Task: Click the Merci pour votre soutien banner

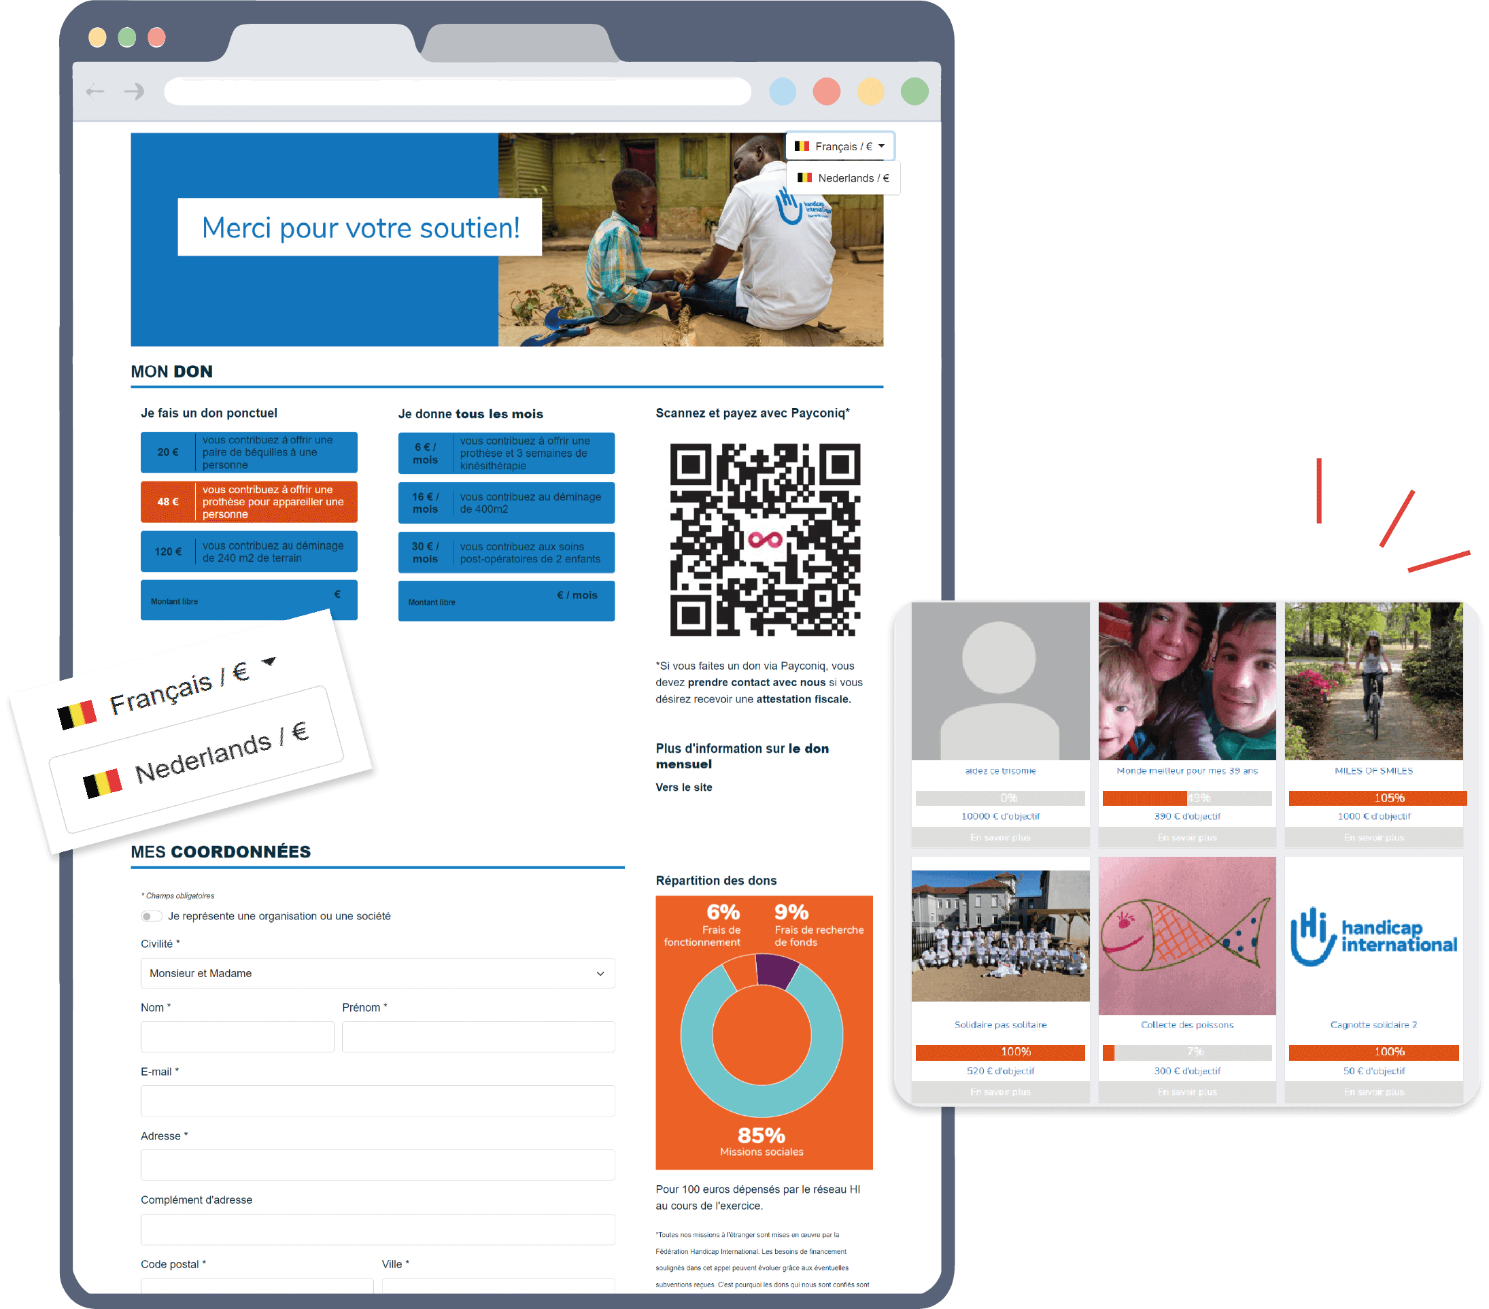Action: 360,227
